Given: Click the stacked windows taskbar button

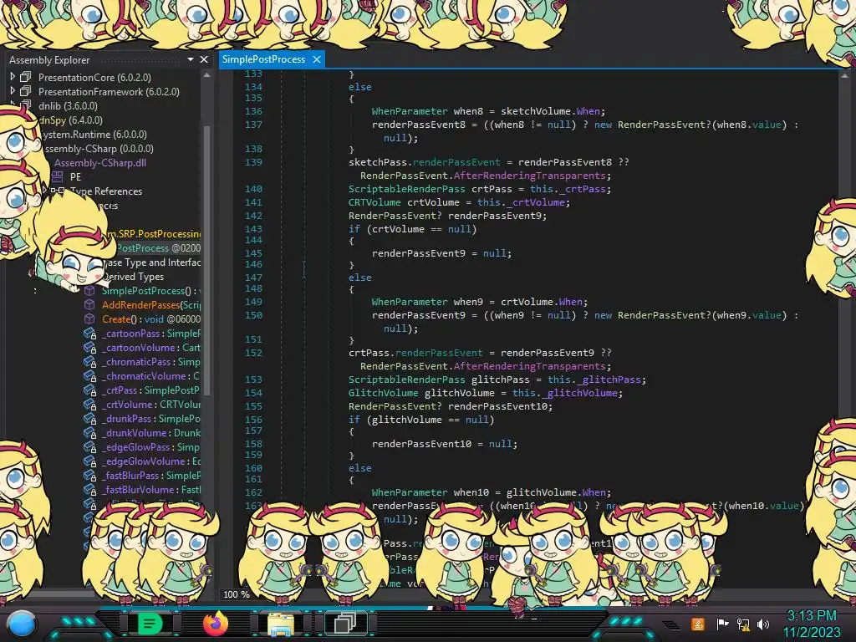Looking at the screenshot, I should 345,623.
